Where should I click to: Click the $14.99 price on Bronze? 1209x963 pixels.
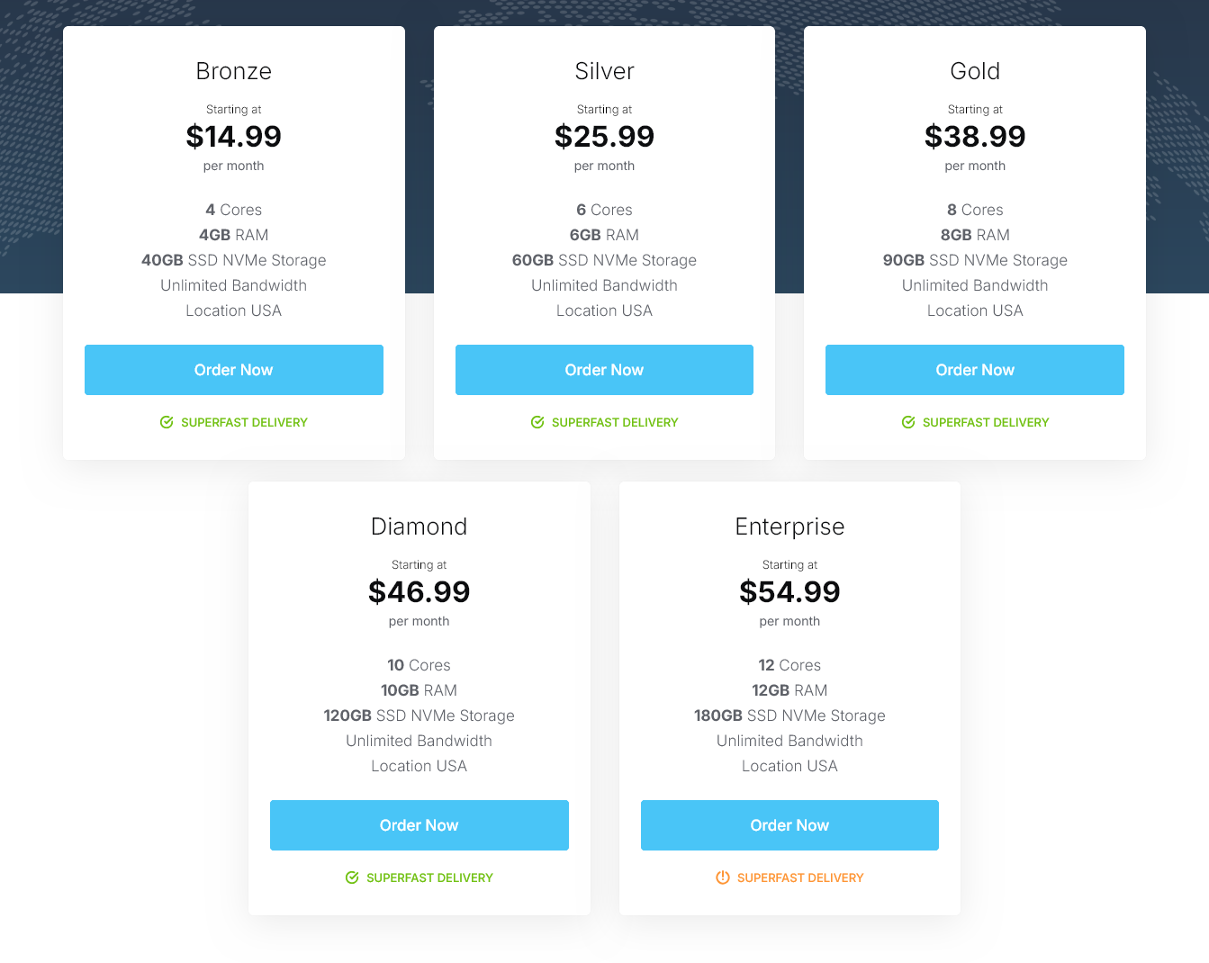(234, 137)
